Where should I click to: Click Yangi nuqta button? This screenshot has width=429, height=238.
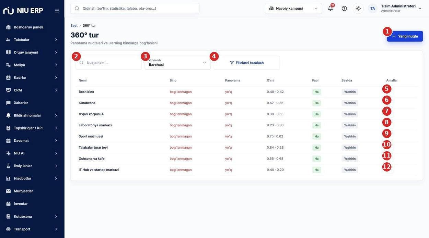405,36
